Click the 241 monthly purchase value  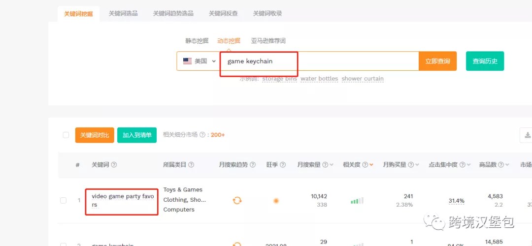click(408, 196)
